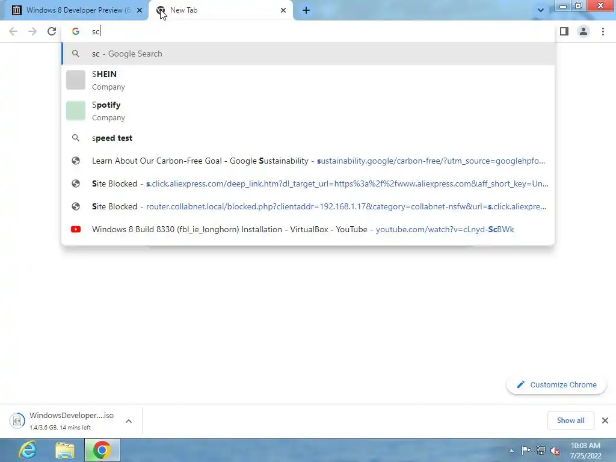Image resolution: width=616 pixels, height=462 pixels.
Task: Click the browser forward arrow
Action: tap(32, 31)
